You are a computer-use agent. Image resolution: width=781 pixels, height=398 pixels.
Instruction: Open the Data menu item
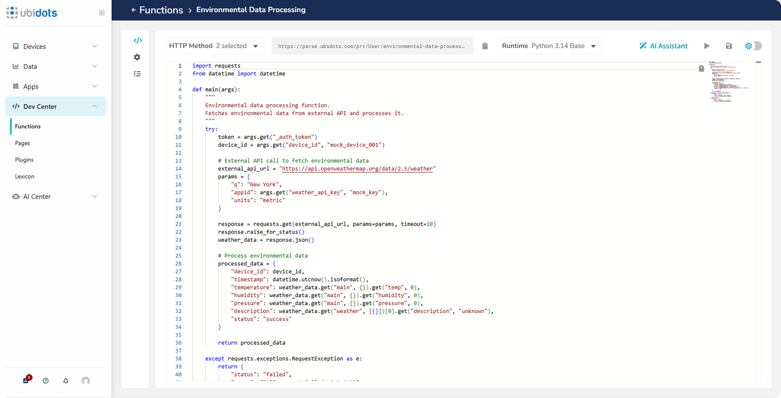tap(55, 66)
